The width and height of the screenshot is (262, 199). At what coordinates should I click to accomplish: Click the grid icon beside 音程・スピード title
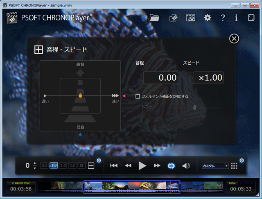[38, 50]
